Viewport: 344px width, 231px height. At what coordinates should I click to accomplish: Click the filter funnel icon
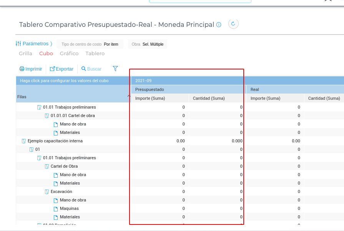115,69
